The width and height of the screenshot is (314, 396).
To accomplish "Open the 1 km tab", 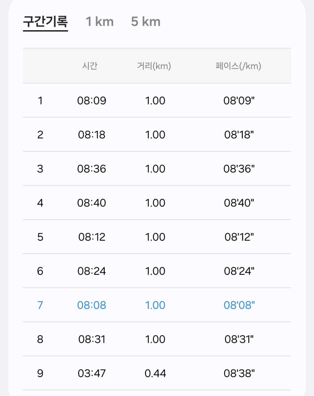I will click(99, 22).
